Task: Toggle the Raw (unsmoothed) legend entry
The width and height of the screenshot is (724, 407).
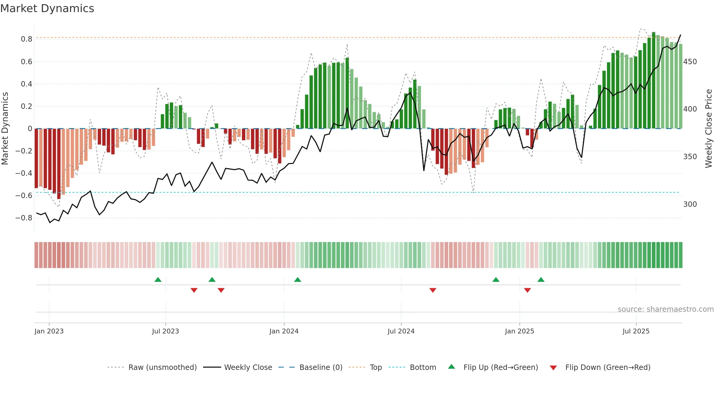Action: (152, 367)
